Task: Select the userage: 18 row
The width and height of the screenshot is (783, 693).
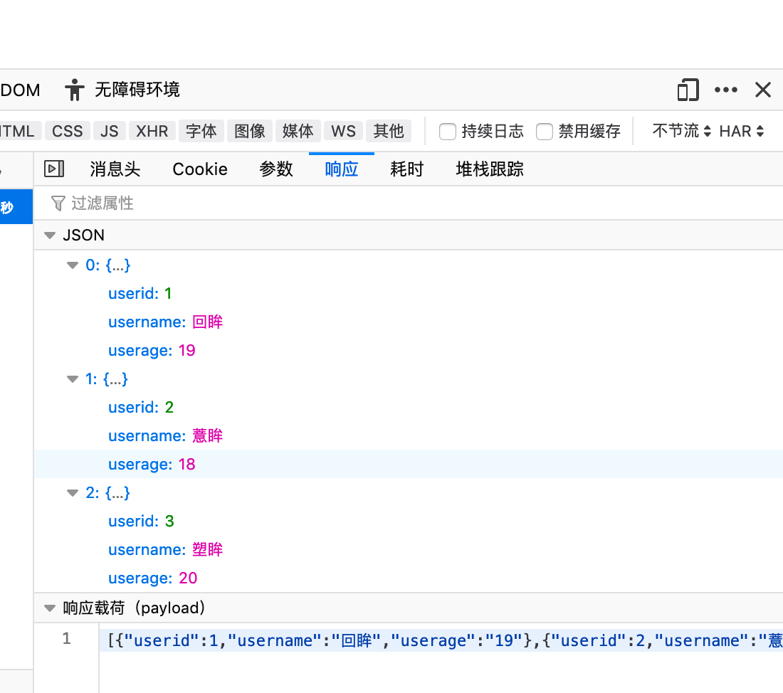Action: (x=409, y=465)
